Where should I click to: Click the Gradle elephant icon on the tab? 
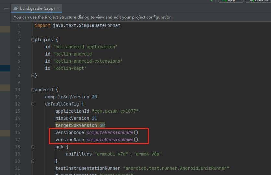click(x=16, y=8)
